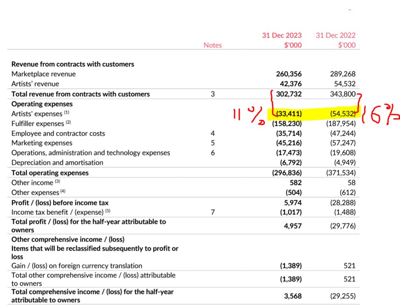The image size is (400, 307).
Task: Click 'Revenue from contracts with customers' heading
Action: tap(73, 64)
